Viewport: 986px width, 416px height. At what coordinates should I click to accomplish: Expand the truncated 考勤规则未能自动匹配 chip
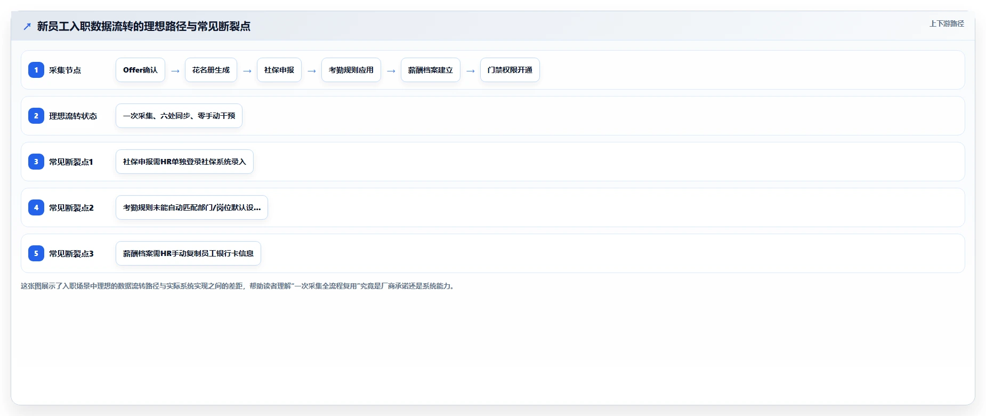[x=192, y=207]
